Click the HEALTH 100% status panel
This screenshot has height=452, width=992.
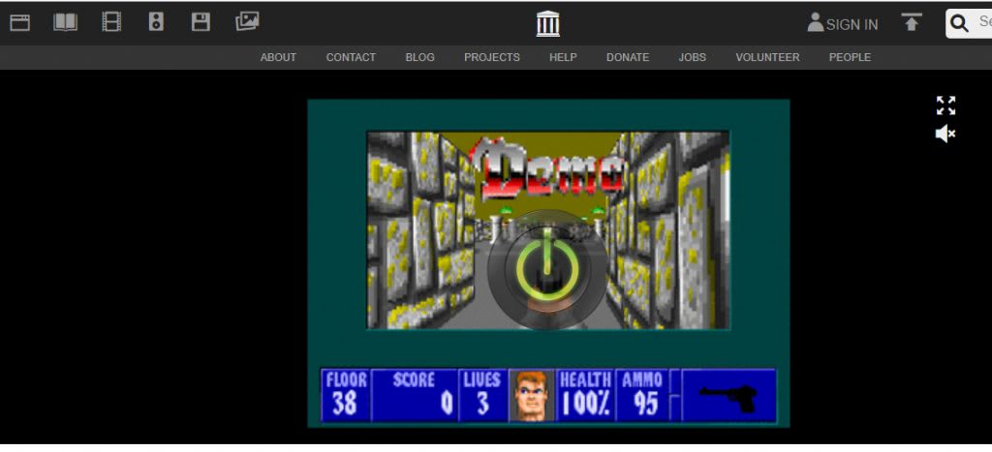pos(585,396)
